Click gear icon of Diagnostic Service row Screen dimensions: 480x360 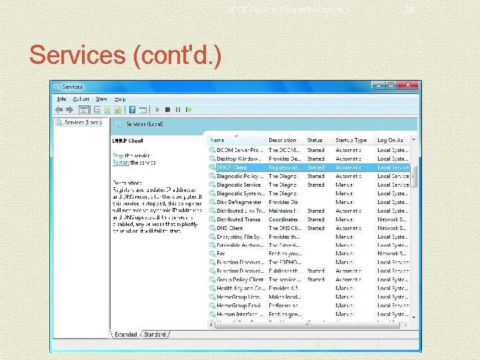[x=212, y=185]
